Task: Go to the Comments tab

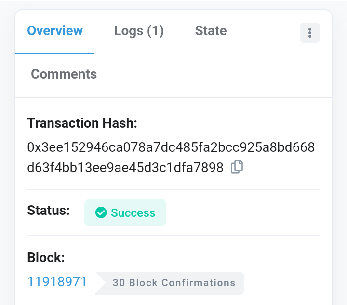Action: (64, 74)
